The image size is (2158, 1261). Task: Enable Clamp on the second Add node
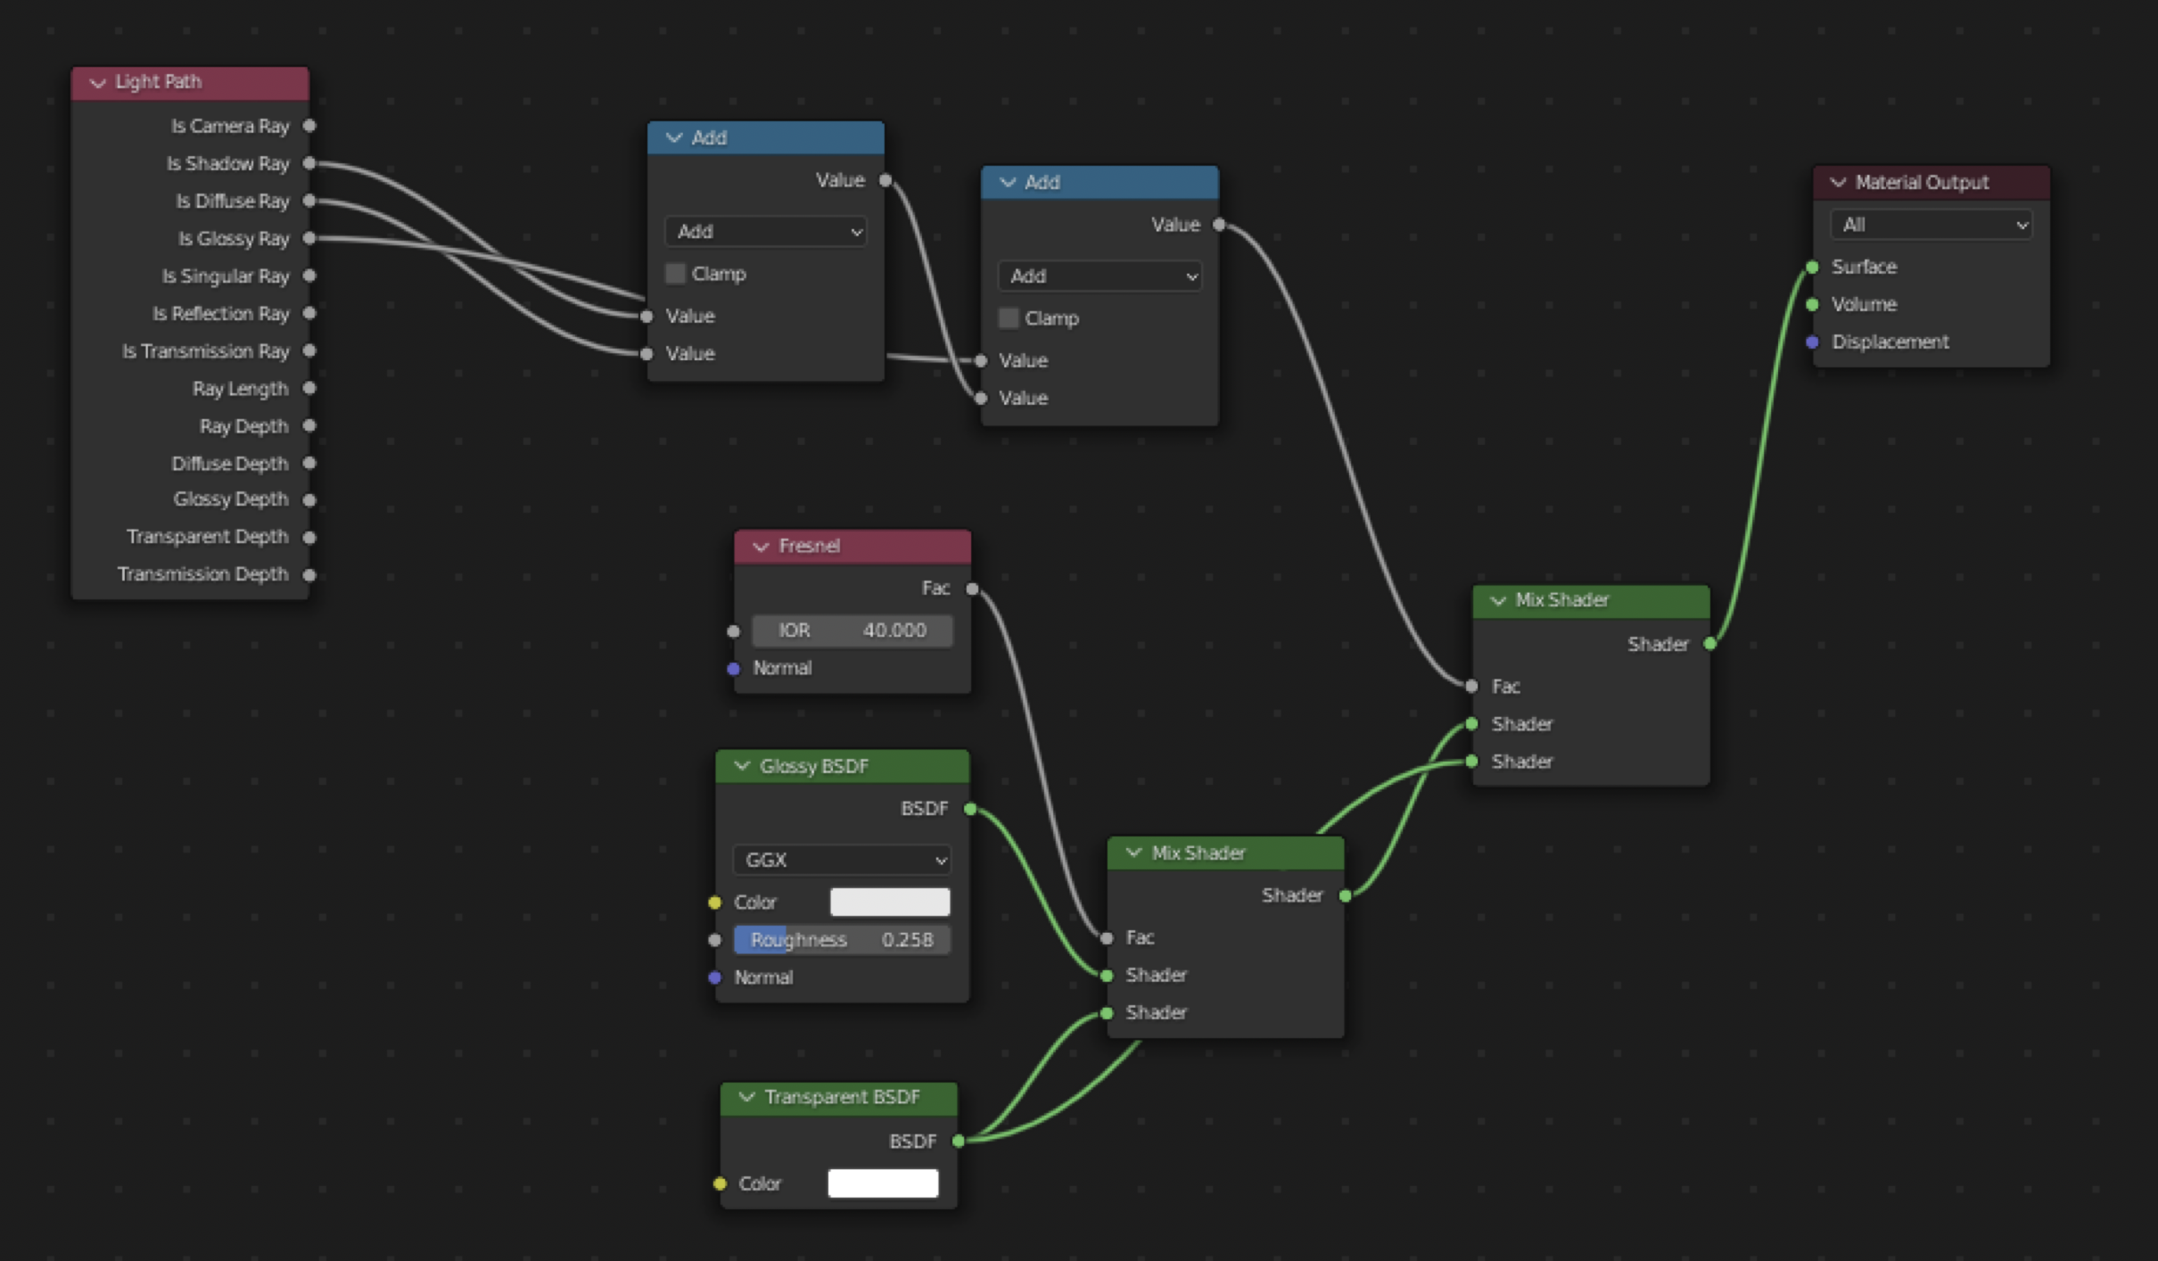(x=1009, y=317)
